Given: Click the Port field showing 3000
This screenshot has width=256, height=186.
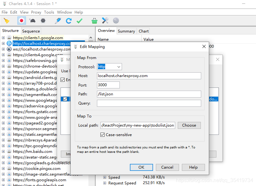Looking at the screenshot, I should [x=108, y=85].
